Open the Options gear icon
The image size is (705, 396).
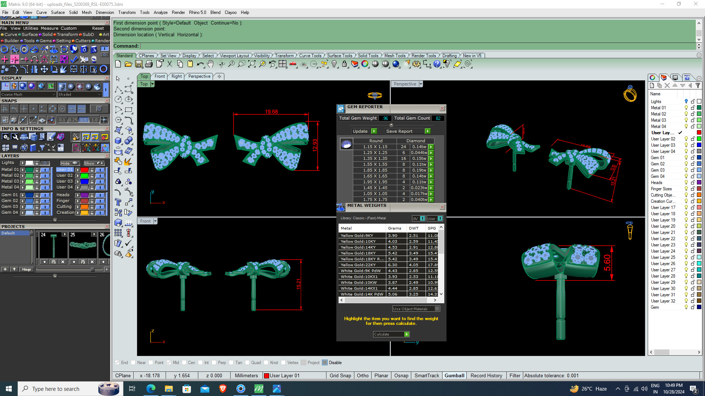(416, 64)
